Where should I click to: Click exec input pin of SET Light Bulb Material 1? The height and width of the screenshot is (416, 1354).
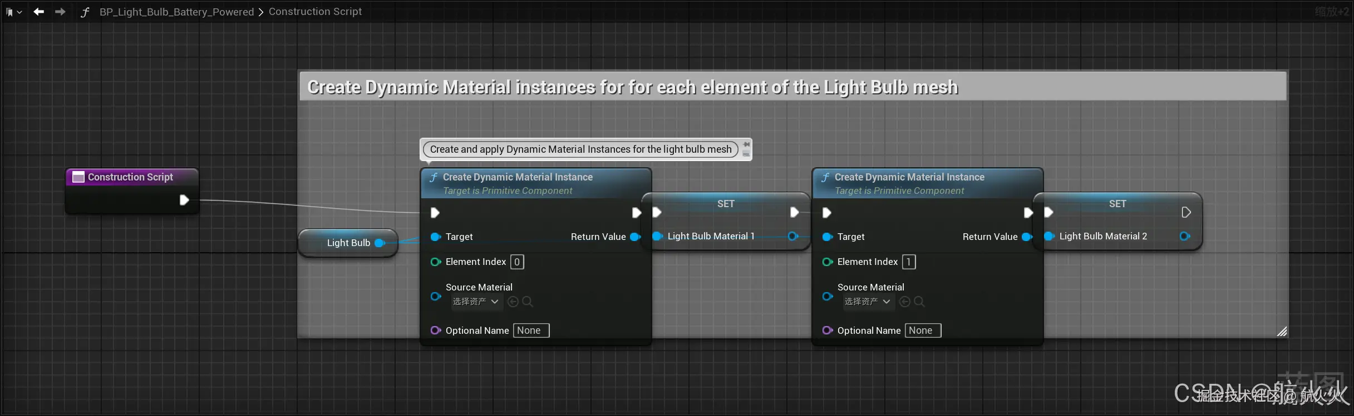[x=657, y=212]
